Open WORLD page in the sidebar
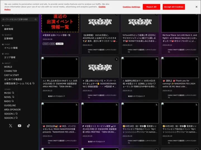The width and height of the screenshot is (201, 150). pos(8,67)
